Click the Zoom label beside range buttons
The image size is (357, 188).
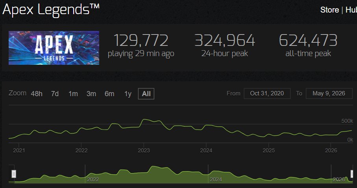point(18,93)
